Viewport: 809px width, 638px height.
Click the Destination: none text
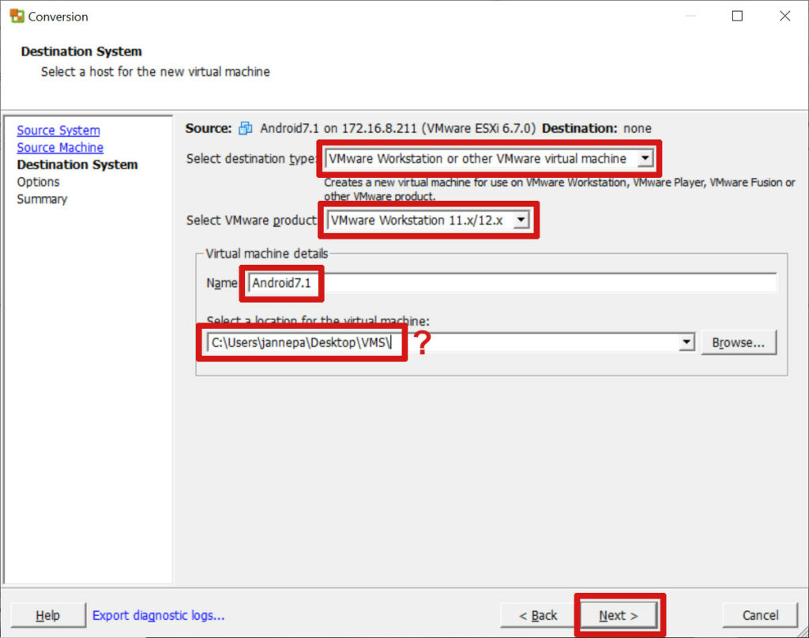[596, 128]
